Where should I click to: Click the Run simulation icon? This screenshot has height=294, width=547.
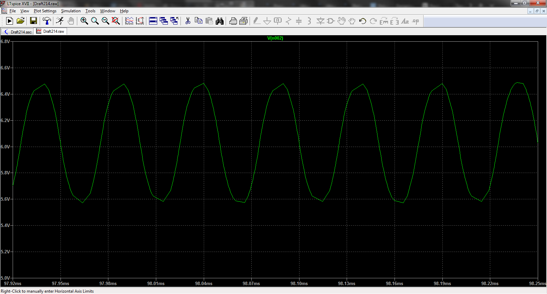[10, 21]
